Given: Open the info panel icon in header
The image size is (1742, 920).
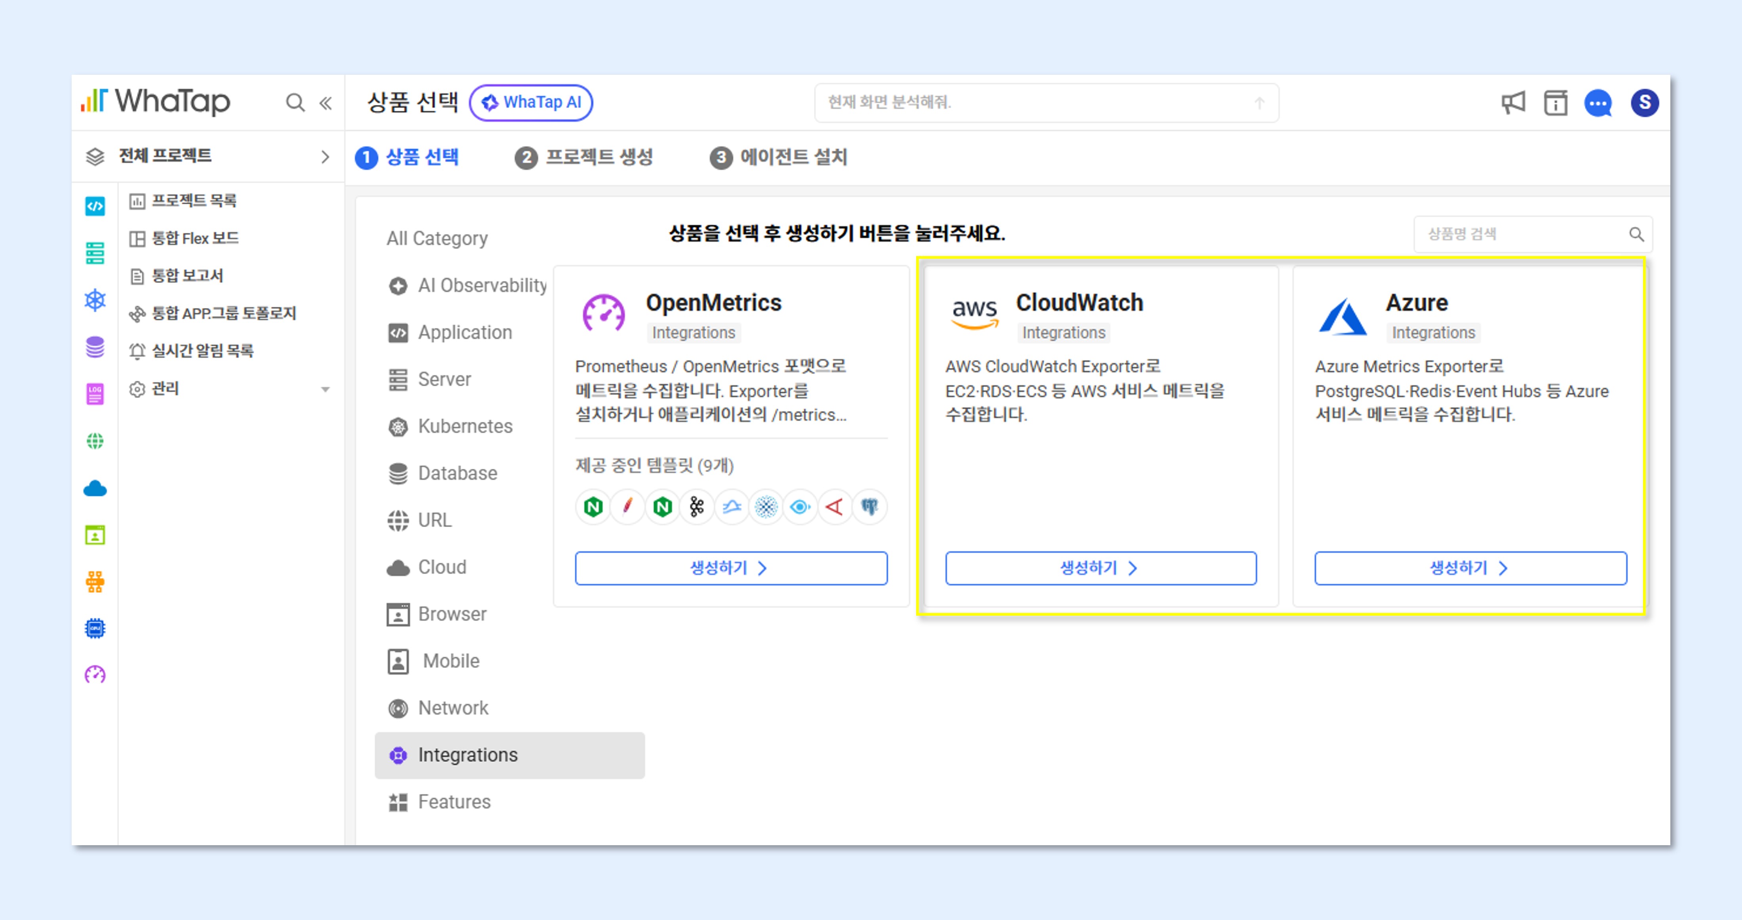Looking at the screenshot, I should [1556, 103].
